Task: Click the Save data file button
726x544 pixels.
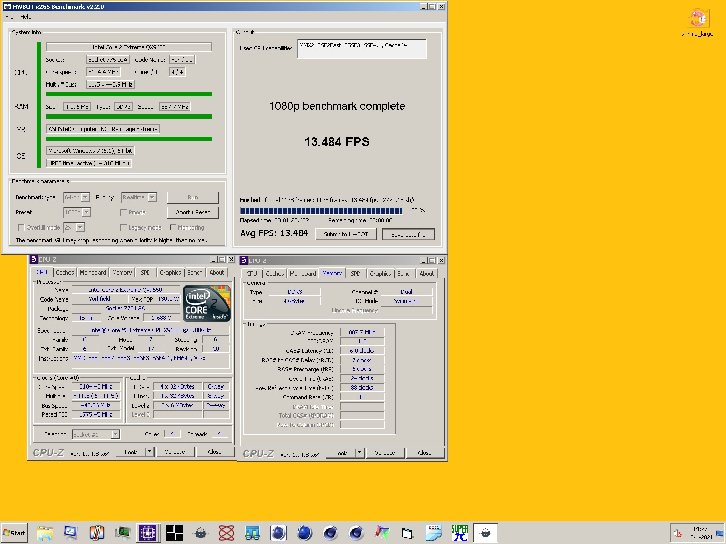Action: [x=408, y=234]
